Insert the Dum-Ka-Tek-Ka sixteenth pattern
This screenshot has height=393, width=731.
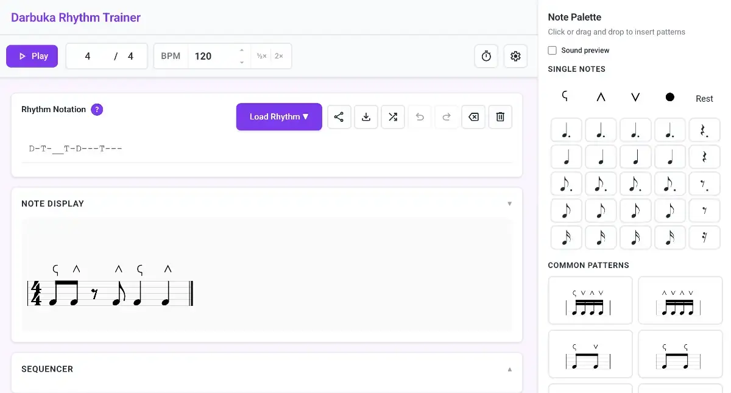coord(590,300)
